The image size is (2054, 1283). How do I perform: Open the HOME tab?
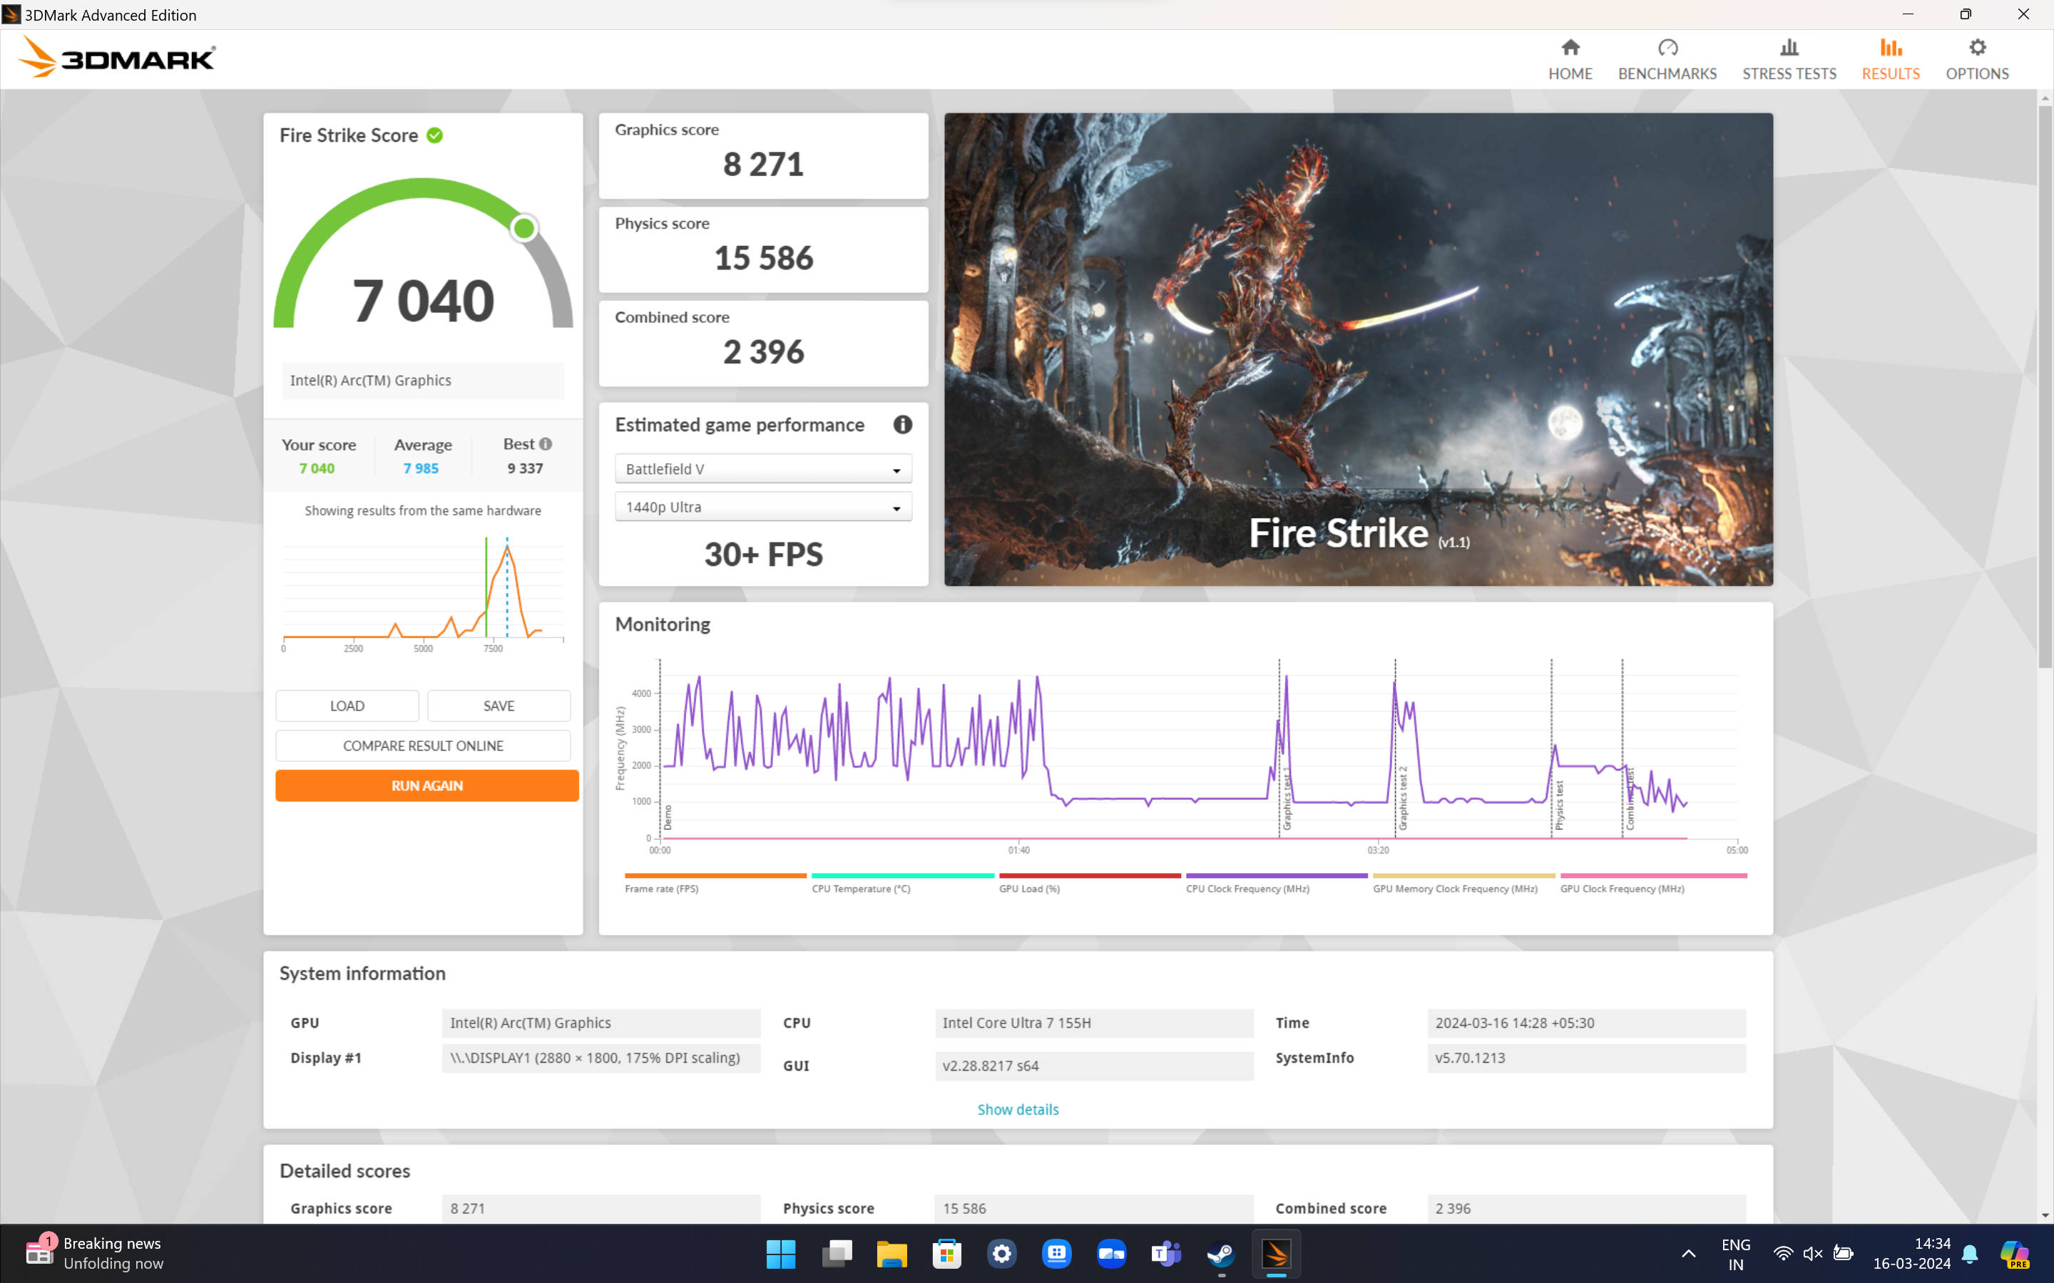click(x=1569, y=59)
